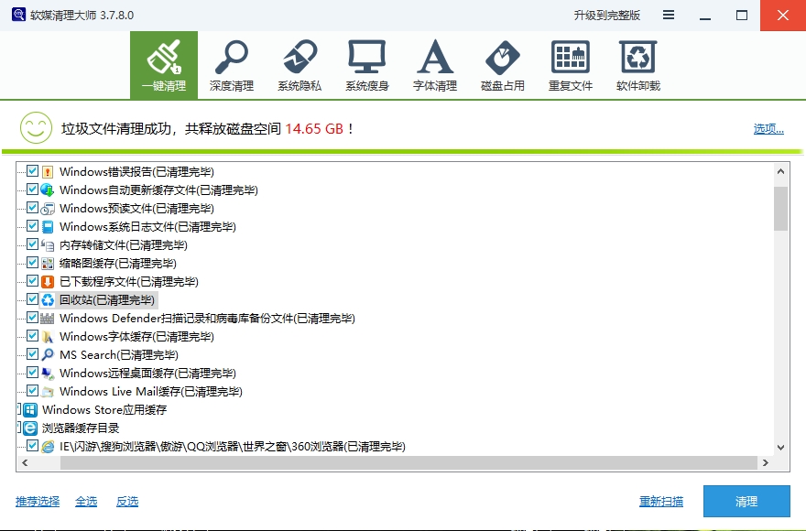Open the 磁盘占用 disk usage tool
The image size is (806, 531).
click(x=502, y=65)
